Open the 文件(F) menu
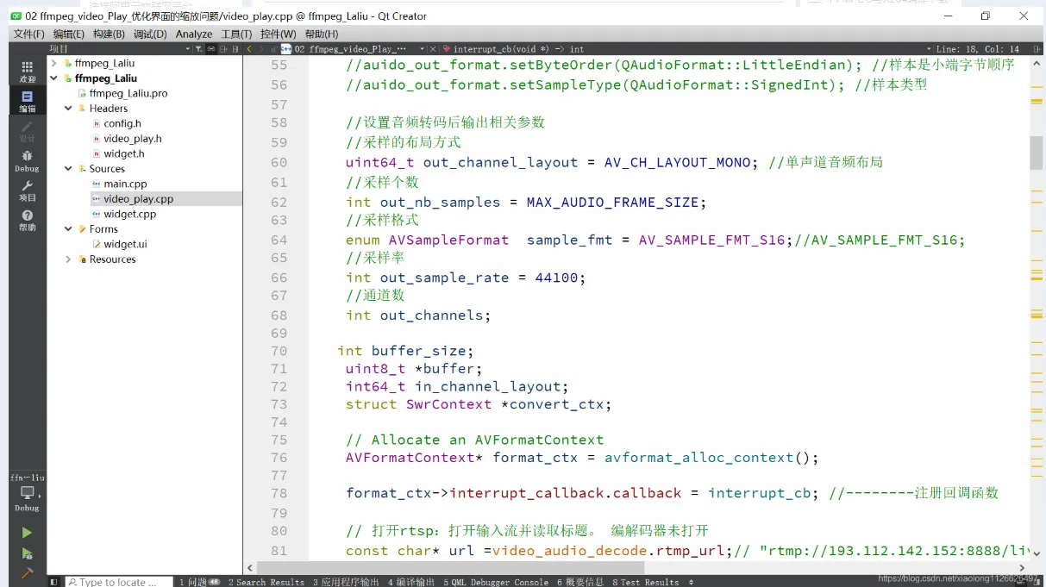 coord(28,34)
